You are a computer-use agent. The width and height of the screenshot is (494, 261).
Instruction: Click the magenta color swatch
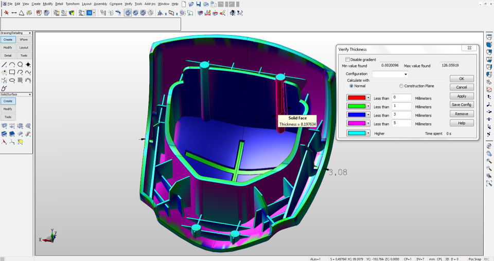[357, 123]
